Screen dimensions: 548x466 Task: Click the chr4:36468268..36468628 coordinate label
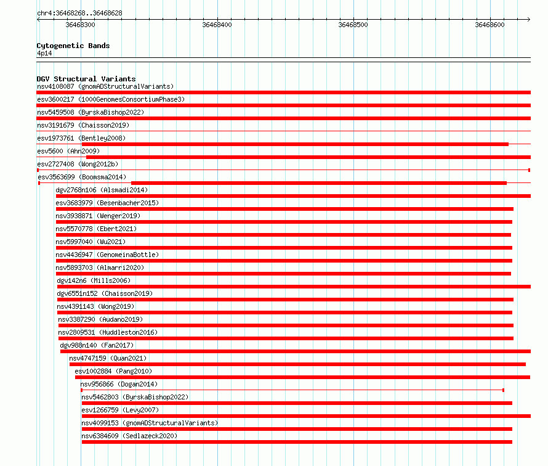point(79,13)
